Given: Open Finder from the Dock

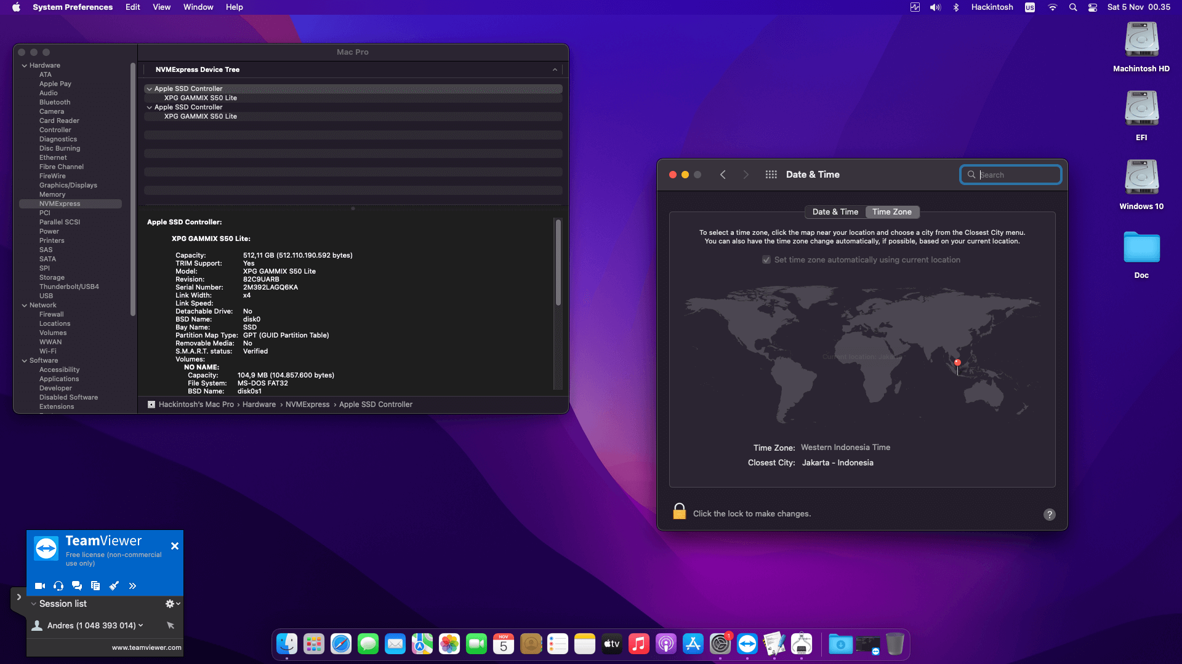Looking at the screenshot, I should point(287,644).
